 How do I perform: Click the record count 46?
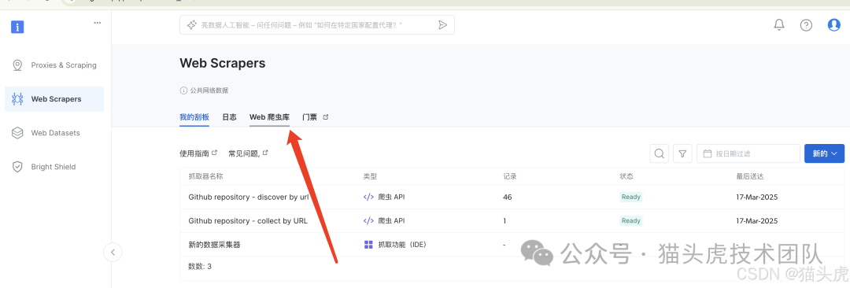click(508, 197)
